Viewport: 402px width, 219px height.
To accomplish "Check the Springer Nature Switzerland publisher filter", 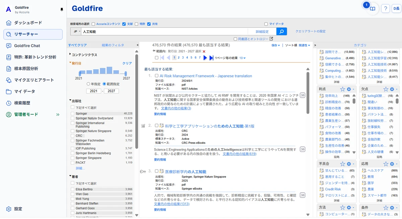I will [73, 118].
